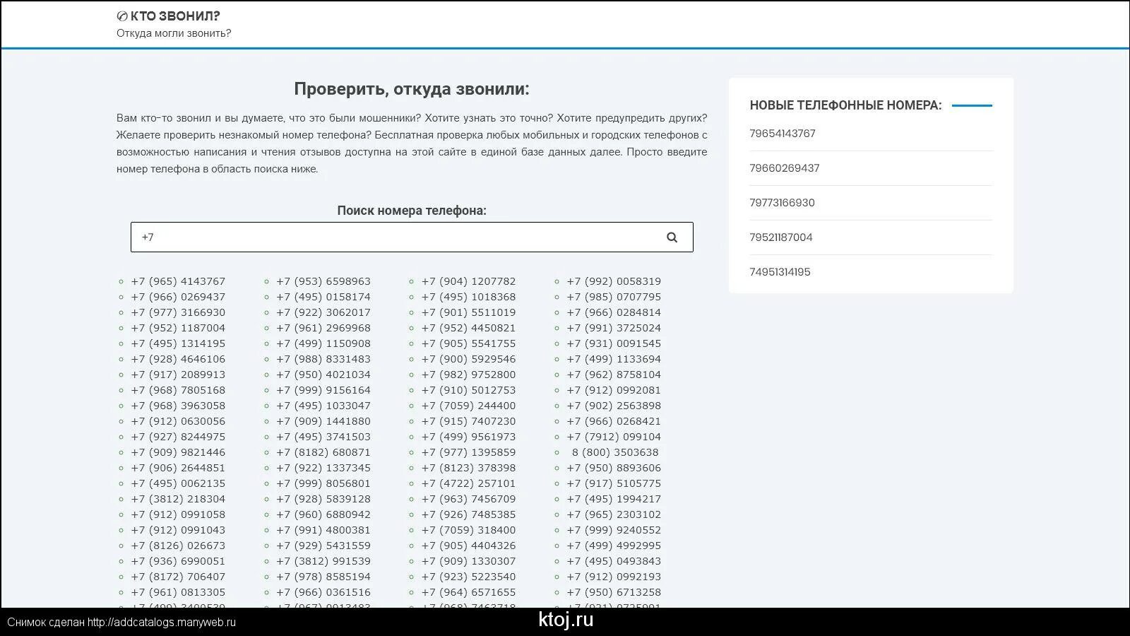This screenshot has width=1130, height=636.
Task: Open number +7 (961) 0813305
Action: [178, 592]
